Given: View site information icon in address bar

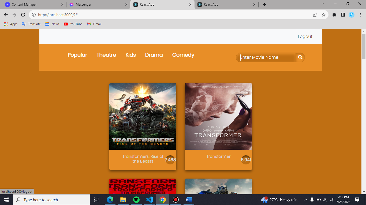Looking at the screenshot, I should click(33, 15).
